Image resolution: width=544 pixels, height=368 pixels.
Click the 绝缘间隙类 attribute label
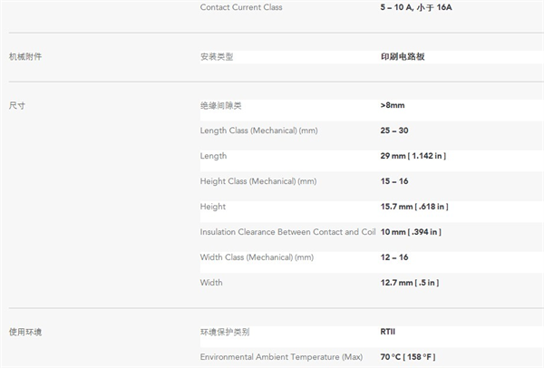pyautogui.click(x=220, y=105)
